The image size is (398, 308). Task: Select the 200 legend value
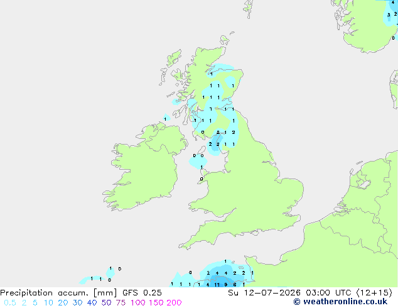(174, 303)
